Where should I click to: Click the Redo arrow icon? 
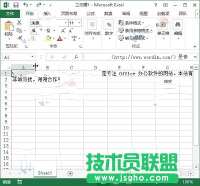click(39, 5)
